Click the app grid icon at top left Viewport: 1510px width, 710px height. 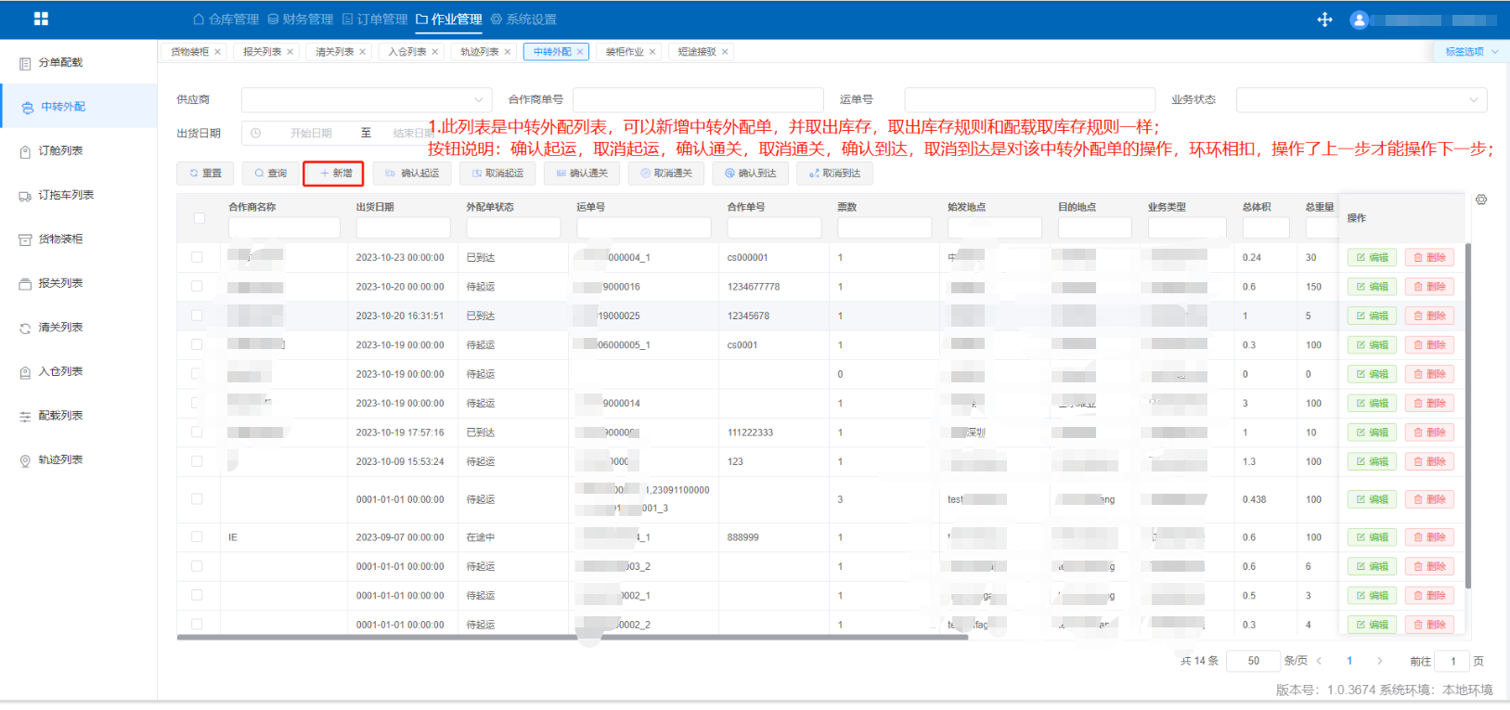pyautogui.click(x=41, y=19)
